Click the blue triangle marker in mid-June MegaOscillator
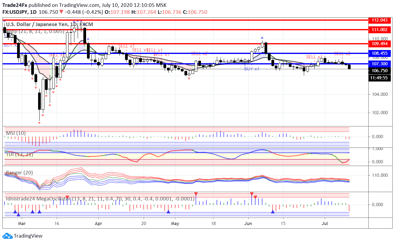Screen dimensions: 395x243 [273, 212]
